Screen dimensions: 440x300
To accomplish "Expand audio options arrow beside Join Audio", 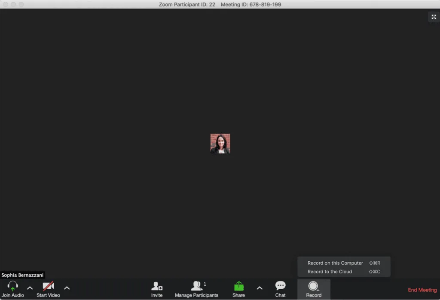I will [x=30, y=288].
